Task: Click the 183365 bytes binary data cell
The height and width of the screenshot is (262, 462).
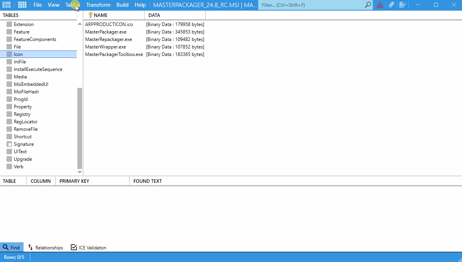Action: click(x=175, y=54)
